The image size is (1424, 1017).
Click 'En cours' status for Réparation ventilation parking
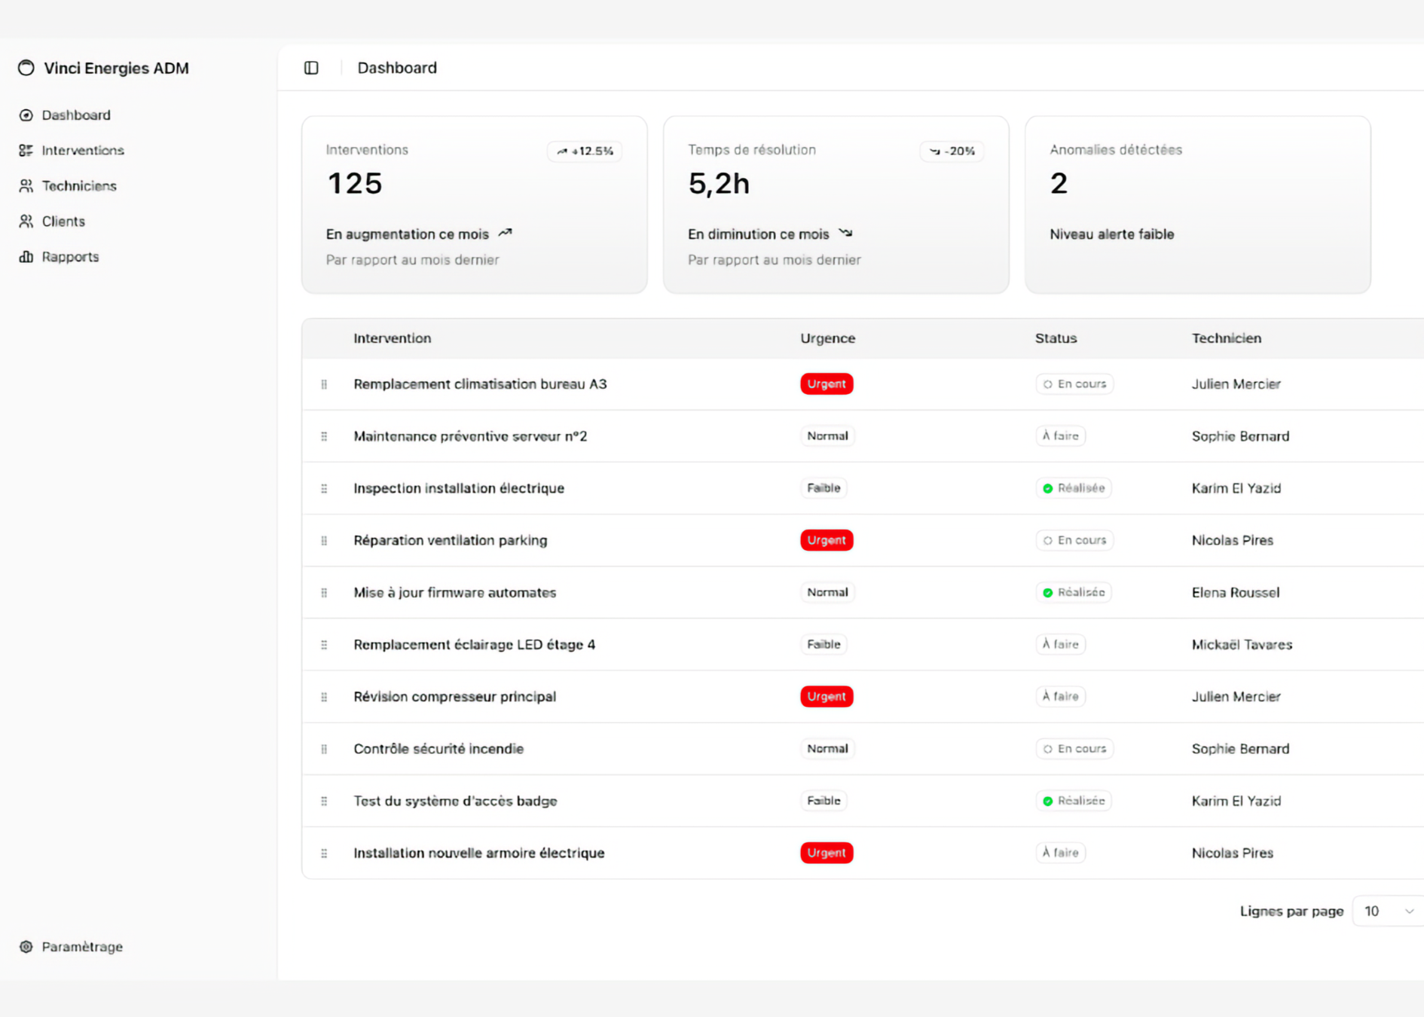point(1074,540)
